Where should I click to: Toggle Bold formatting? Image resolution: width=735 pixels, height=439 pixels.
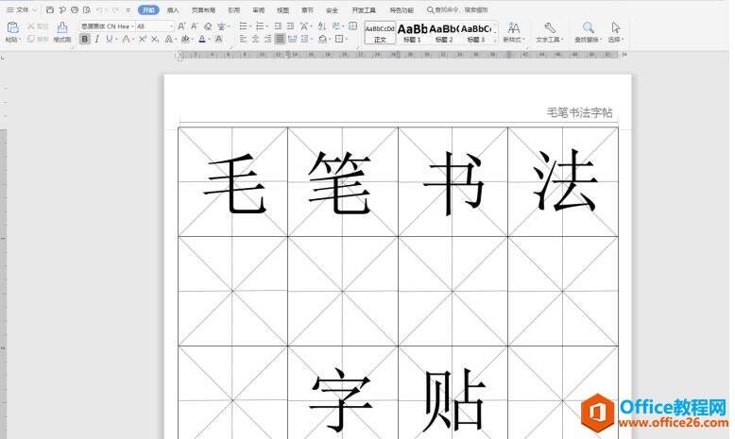(x=84, y=40)
